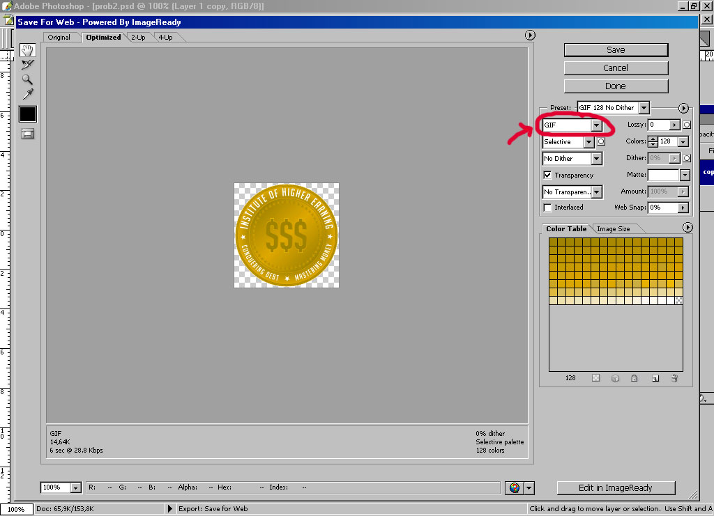Click the web-safe cube icon

(x=615, y=378)
